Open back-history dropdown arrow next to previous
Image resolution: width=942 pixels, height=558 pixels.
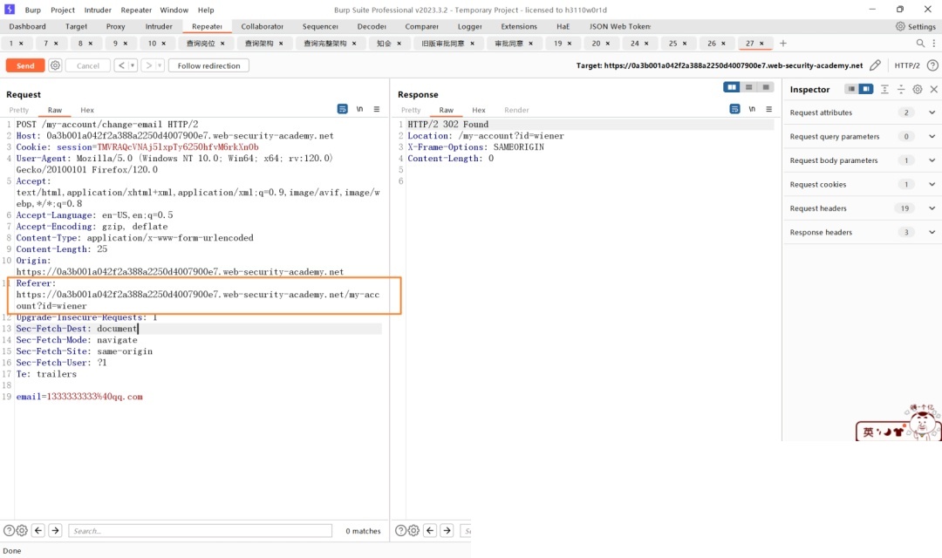(133, 65)
